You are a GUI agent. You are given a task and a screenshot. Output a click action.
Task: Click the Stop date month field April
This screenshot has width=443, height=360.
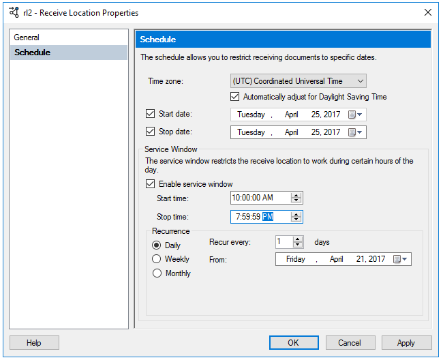tap(292, 132)
